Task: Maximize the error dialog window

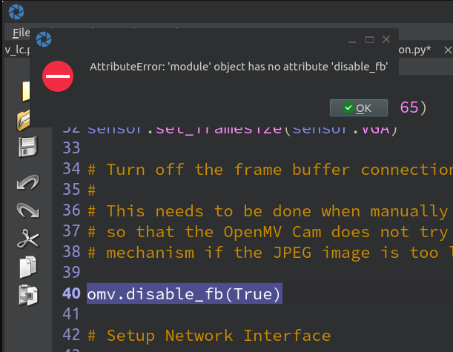Action: pyautogui.click(x=369, y=39)
